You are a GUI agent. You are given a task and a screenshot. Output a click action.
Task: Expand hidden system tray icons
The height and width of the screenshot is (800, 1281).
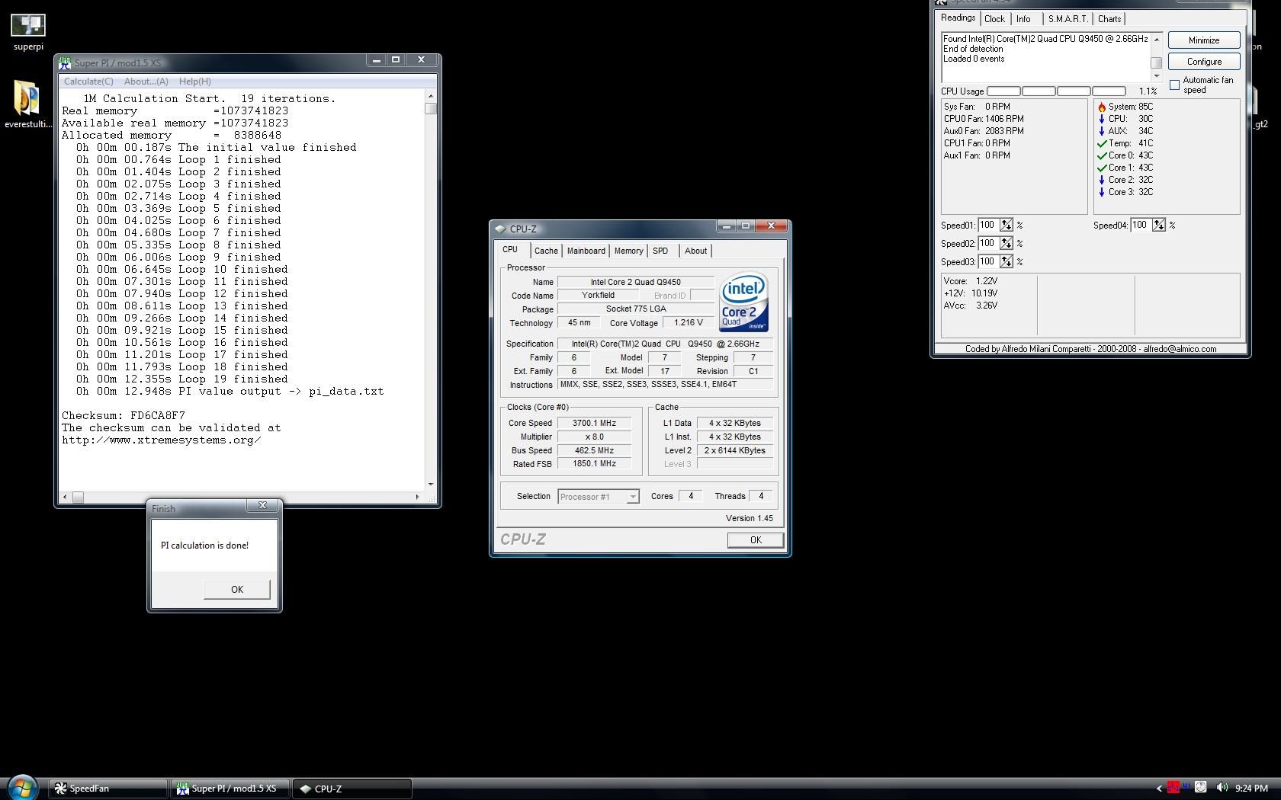point(1159,789)
